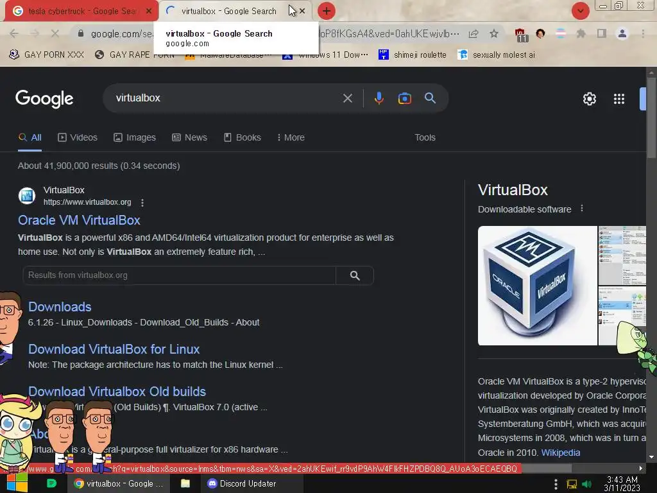Share this page using the share icon
The image size is (657, 493).
[x=474, y=33]
